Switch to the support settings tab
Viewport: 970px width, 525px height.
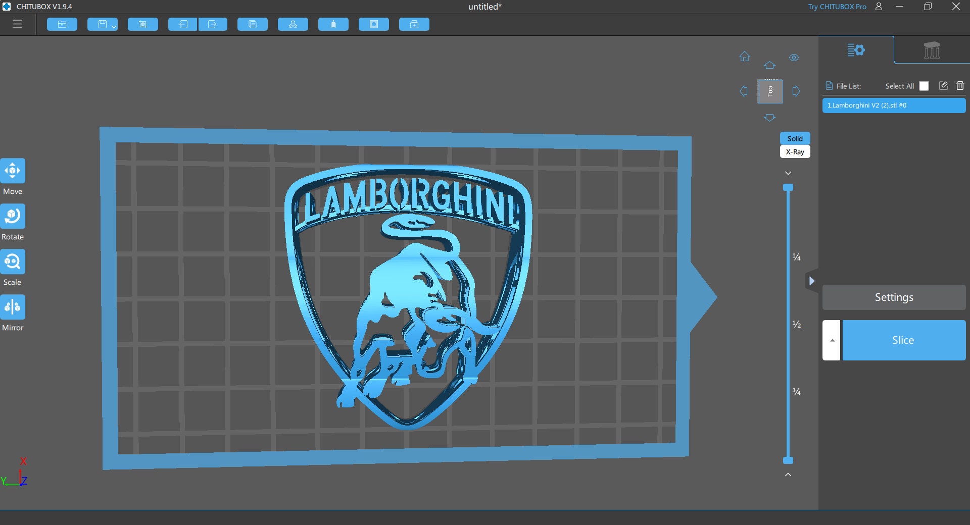pos(931,50)
